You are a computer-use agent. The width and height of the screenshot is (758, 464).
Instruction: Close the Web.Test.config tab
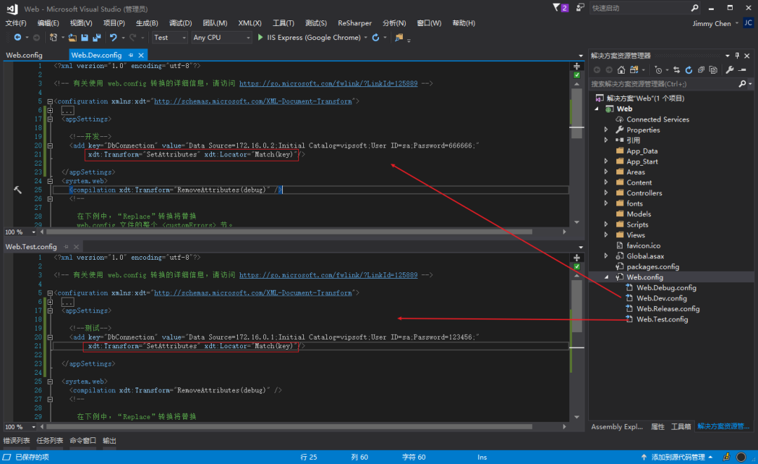pos(76,246)
